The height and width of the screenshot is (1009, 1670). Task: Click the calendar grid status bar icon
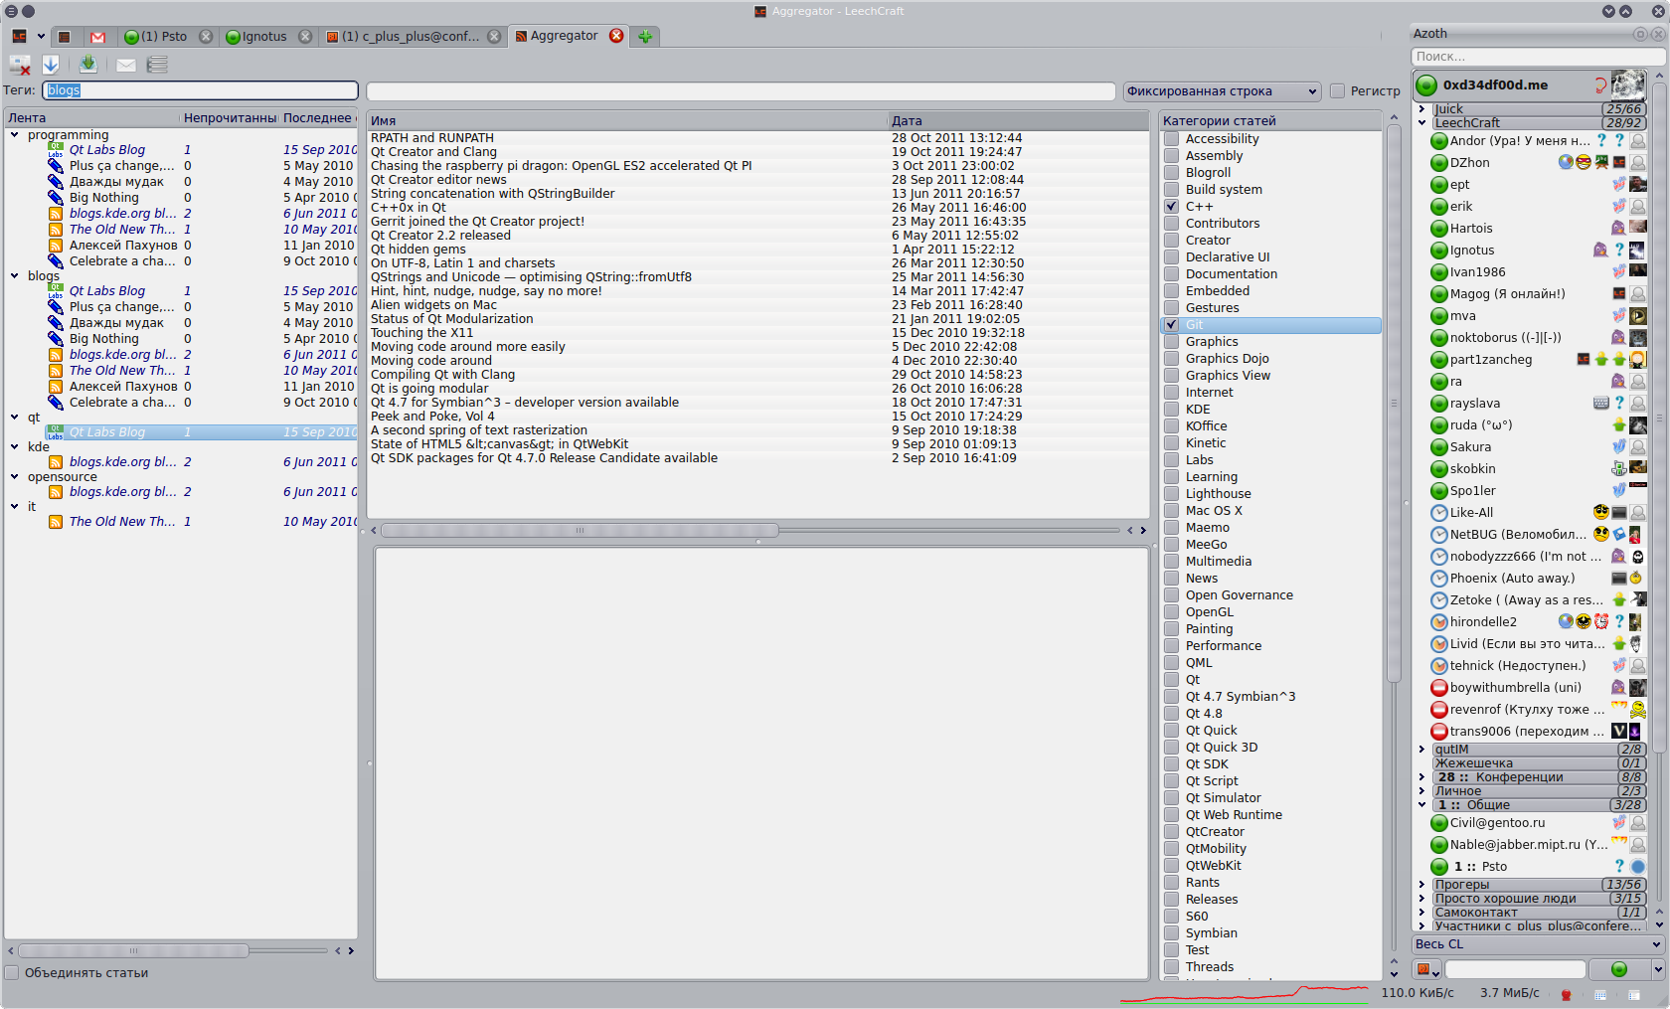[x=1600, y=994]
